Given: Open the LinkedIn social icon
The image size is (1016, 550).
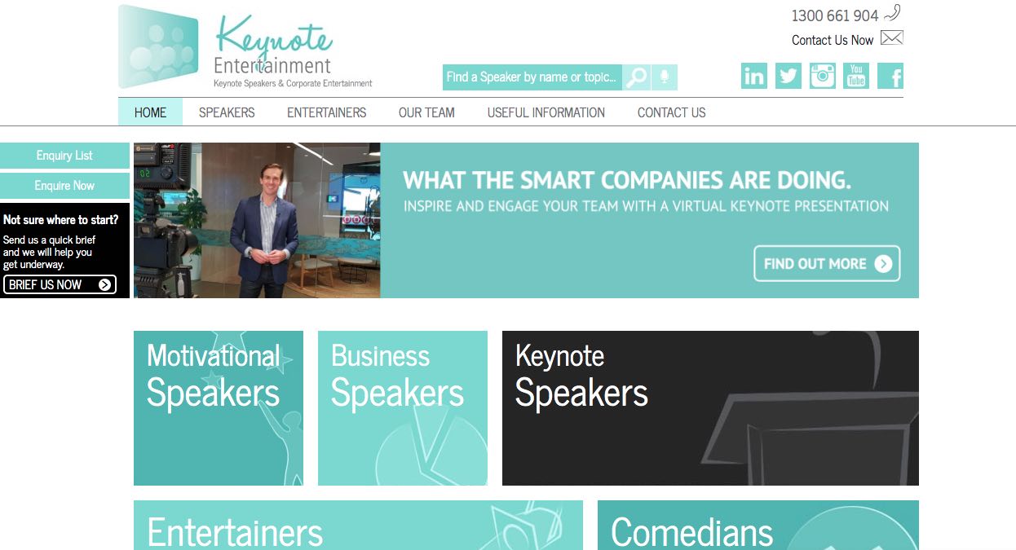Looking at the screenshot, I should coord(754,76).
